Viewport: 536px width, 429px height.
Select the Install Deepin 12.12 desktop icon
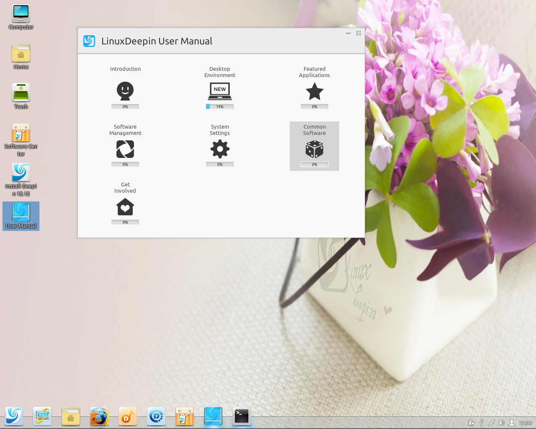tap(21, 180)
